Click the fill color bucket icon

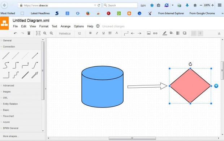(171, 33)
